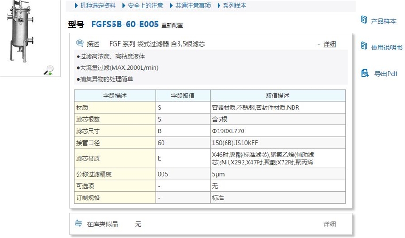Open 共通注意事项 link

coord(193,6)
